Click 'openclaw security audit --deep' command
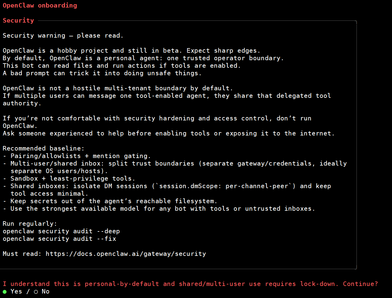The width and height of the screenshot is (392, 298). [61, 231]
